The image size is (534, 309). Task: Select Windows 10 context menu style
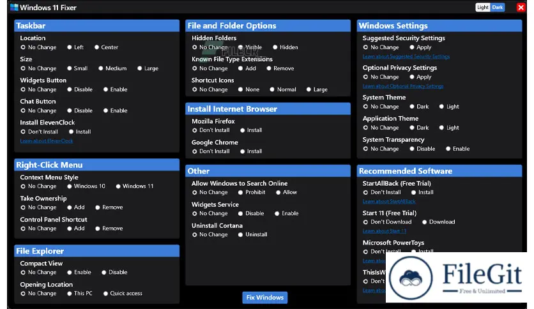(x=86, y=186)
